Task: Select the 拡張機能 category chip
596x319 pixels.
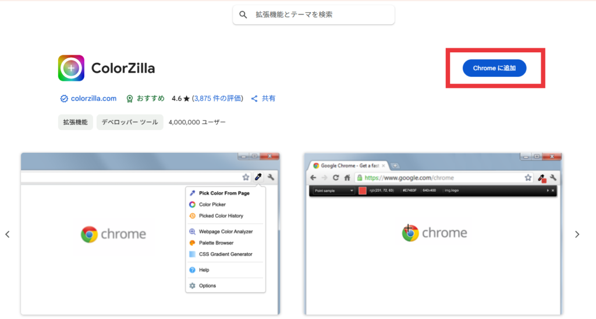Action: point(75,122)
